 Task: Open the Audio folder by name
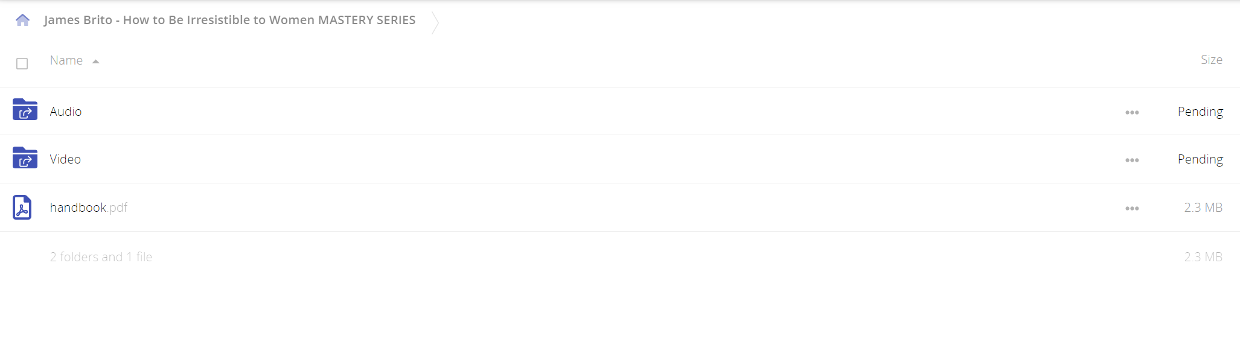(x=66, y=112)
